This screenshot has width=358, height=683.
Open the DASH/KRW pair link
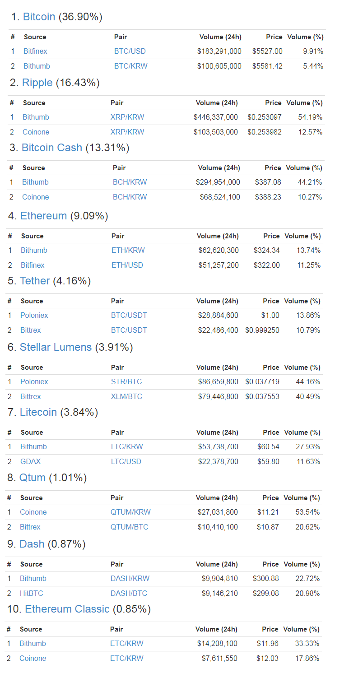[x=130, y=579]
